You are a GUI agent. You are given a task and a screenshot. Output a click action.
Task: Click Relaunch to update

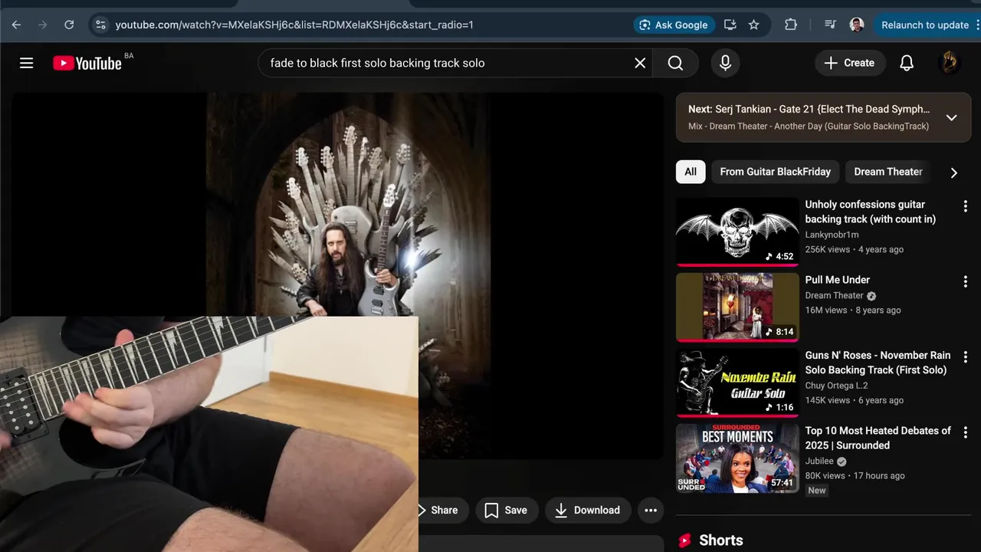925,25
